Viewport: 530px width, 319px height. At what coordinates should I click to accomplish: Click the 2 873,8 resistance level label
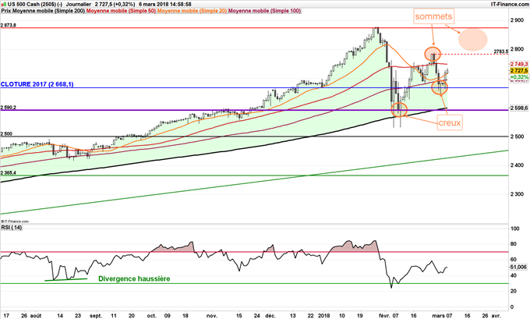pos(8,26)
